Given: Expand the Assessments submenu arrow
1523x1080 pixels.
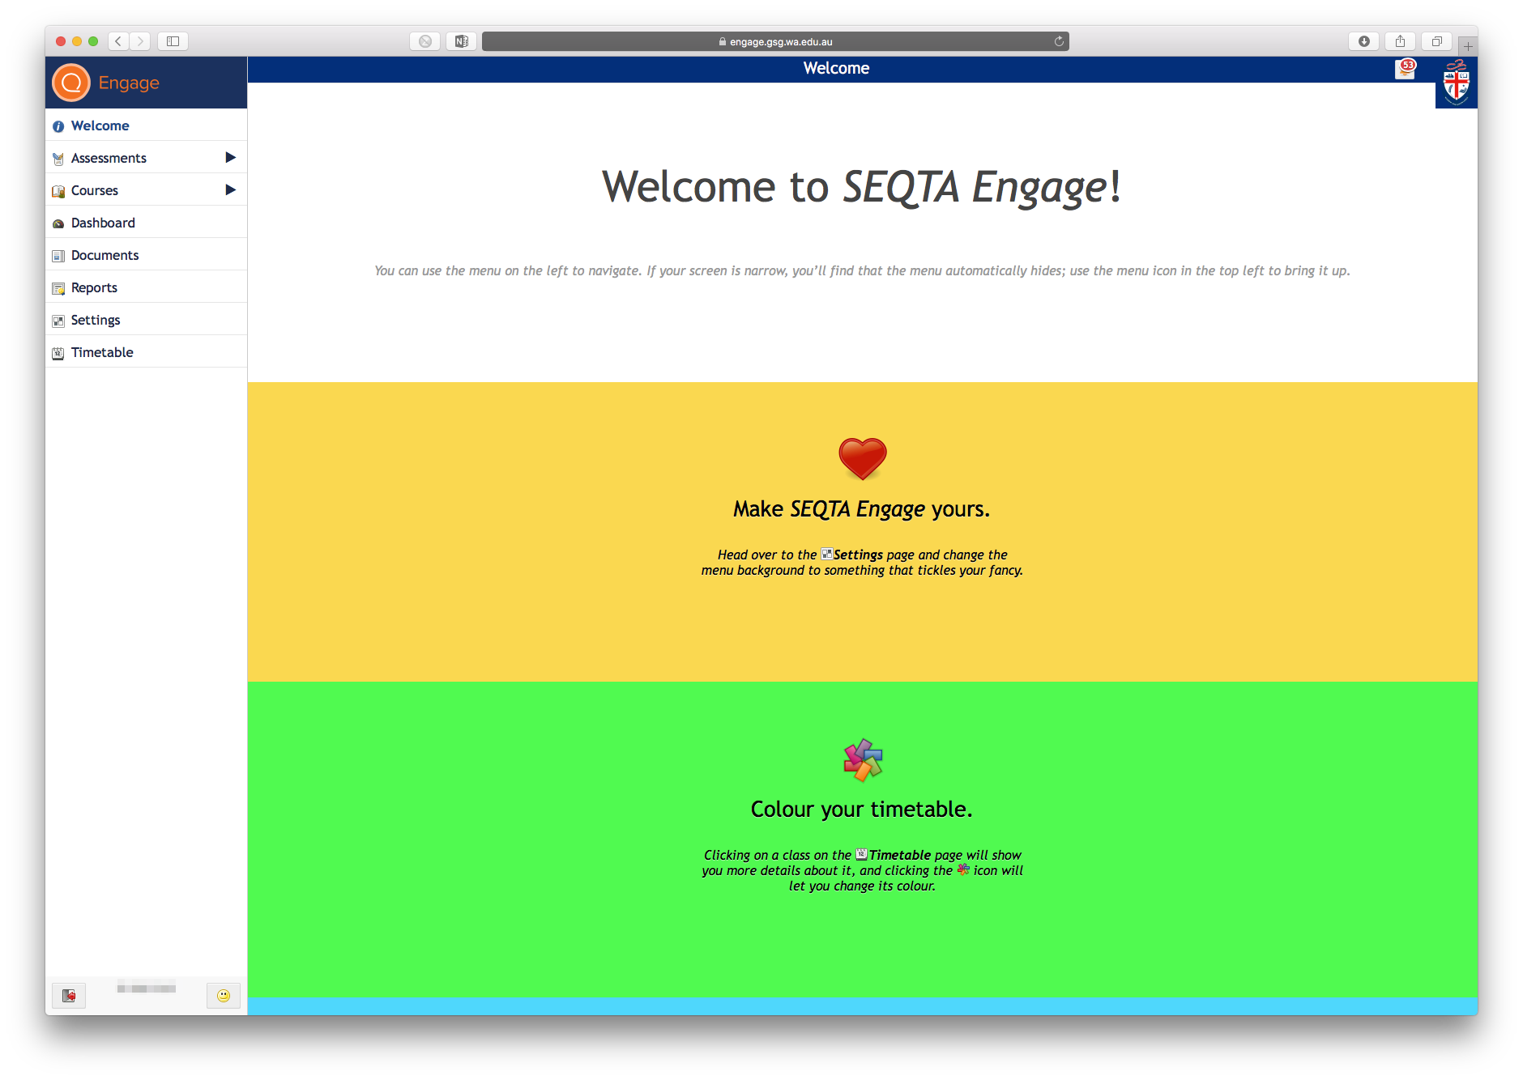Looking at the screenshot, I should (232, 157).
